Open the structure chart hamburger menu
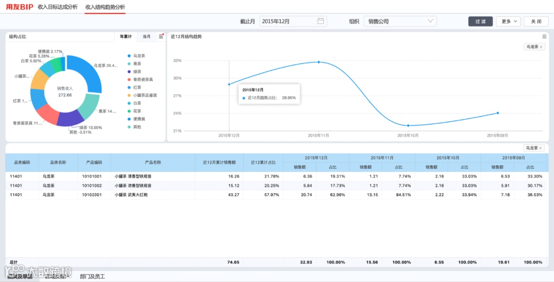The height and width of the screenshot is (282, 554). coord(161,36)
